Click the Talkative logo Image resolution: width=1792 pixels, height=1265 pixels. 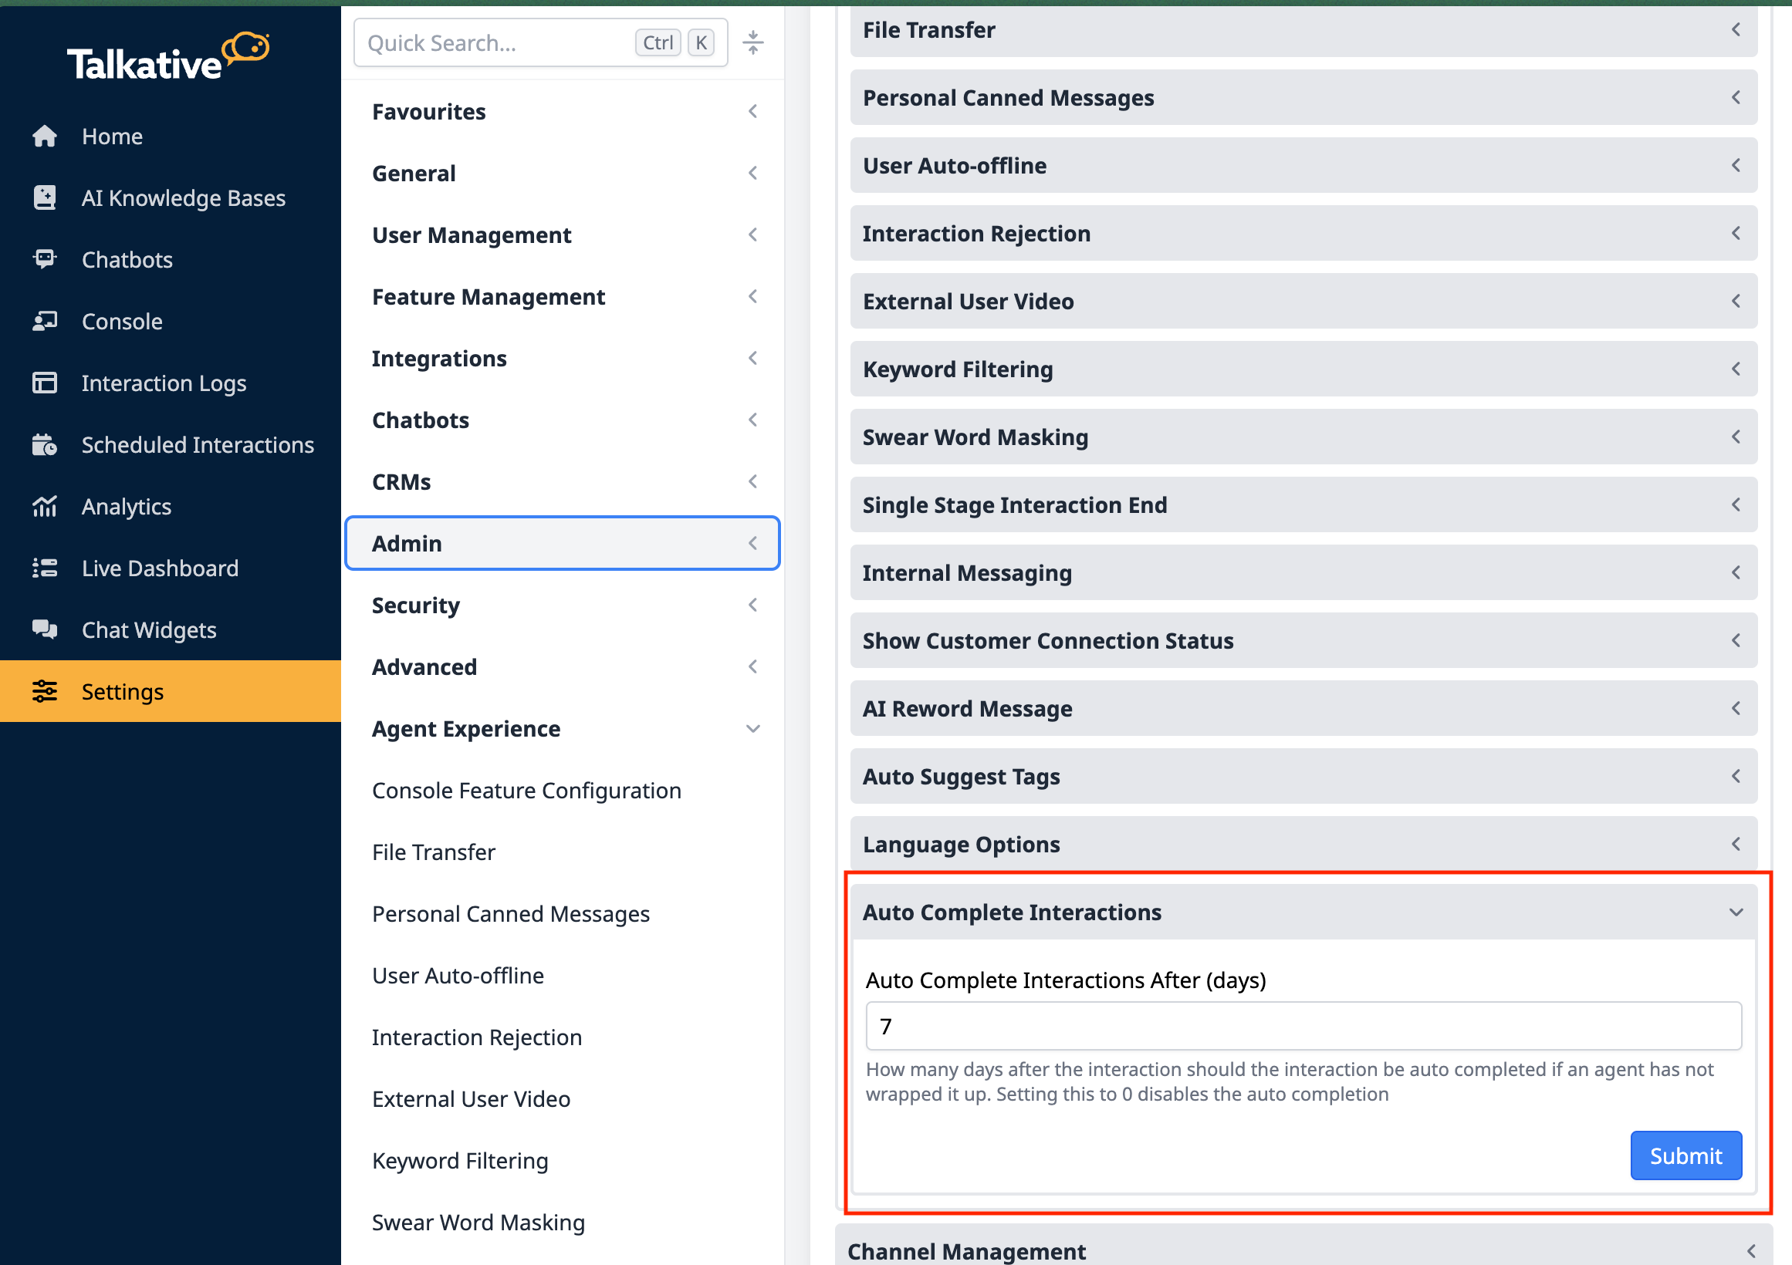pyautogui.click(x=167, y=57)
